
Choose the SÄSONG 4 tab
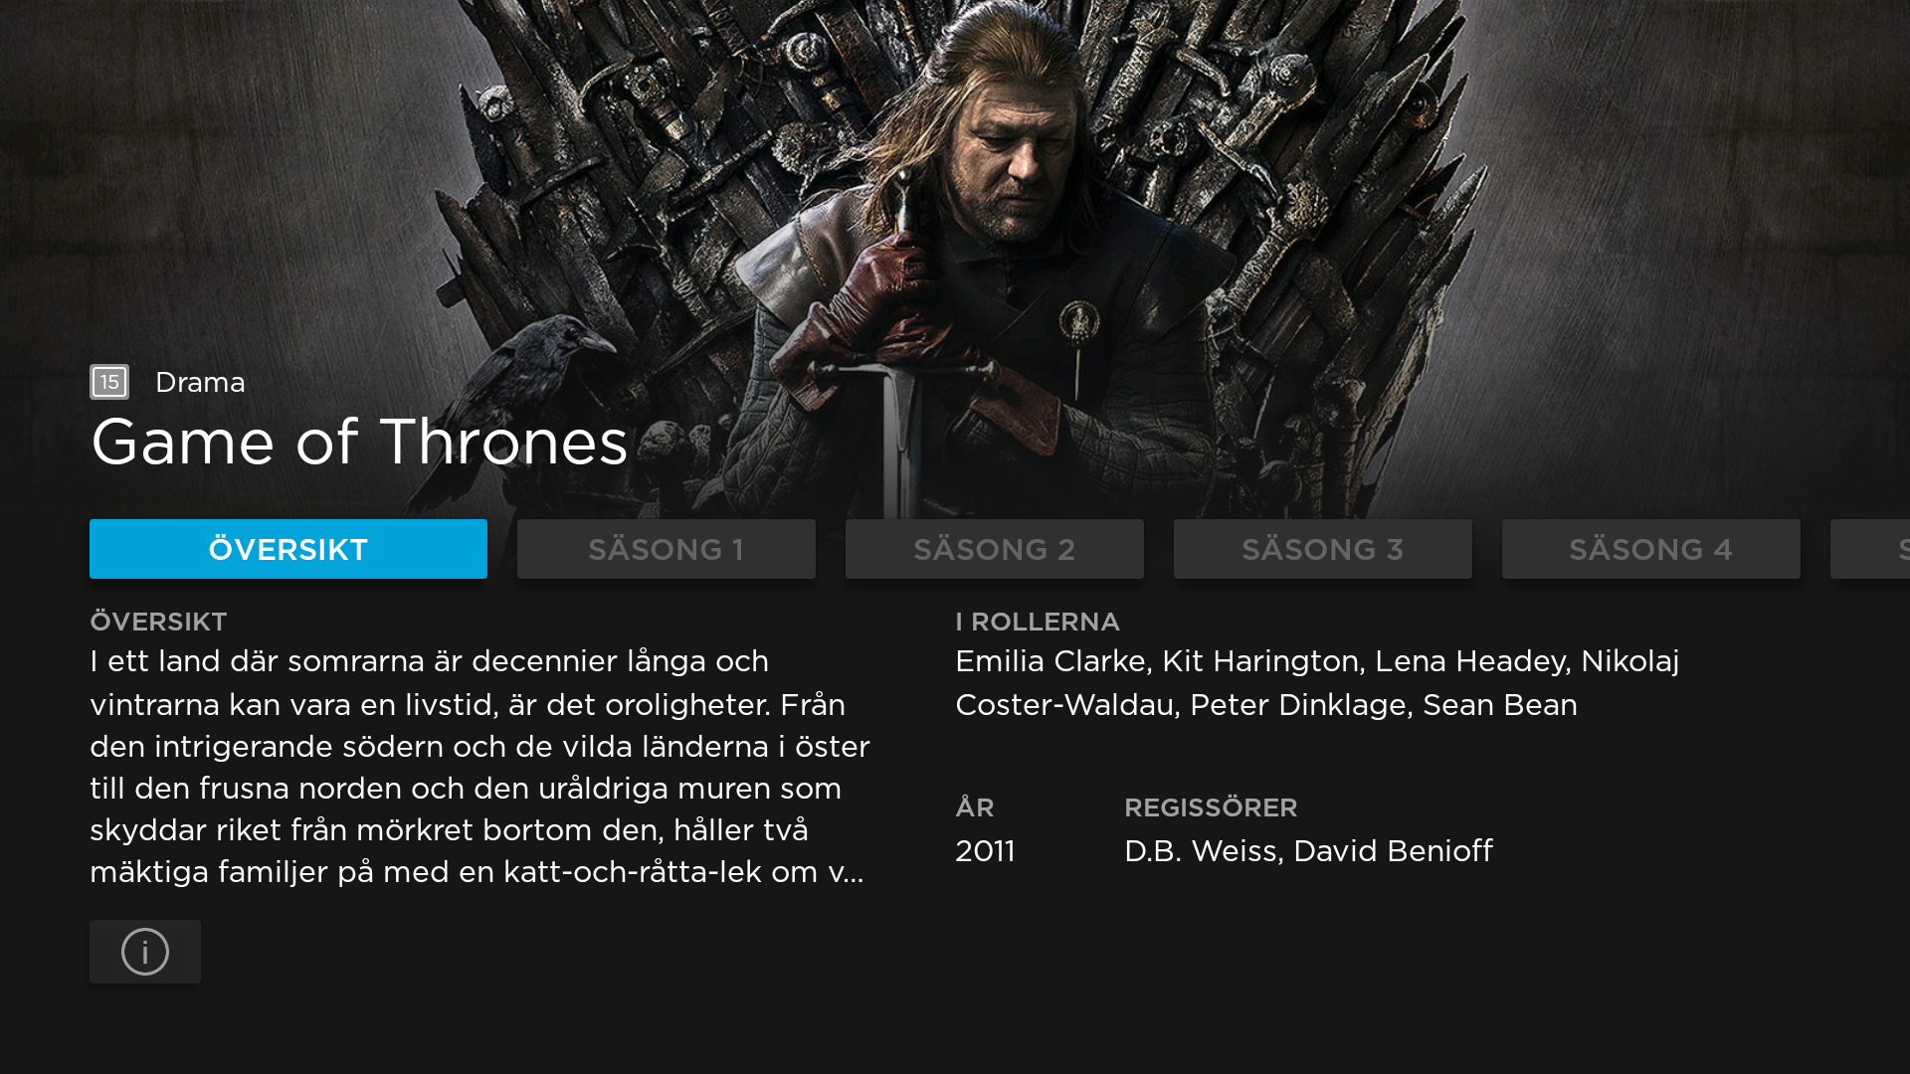[x=1651, y=549]
